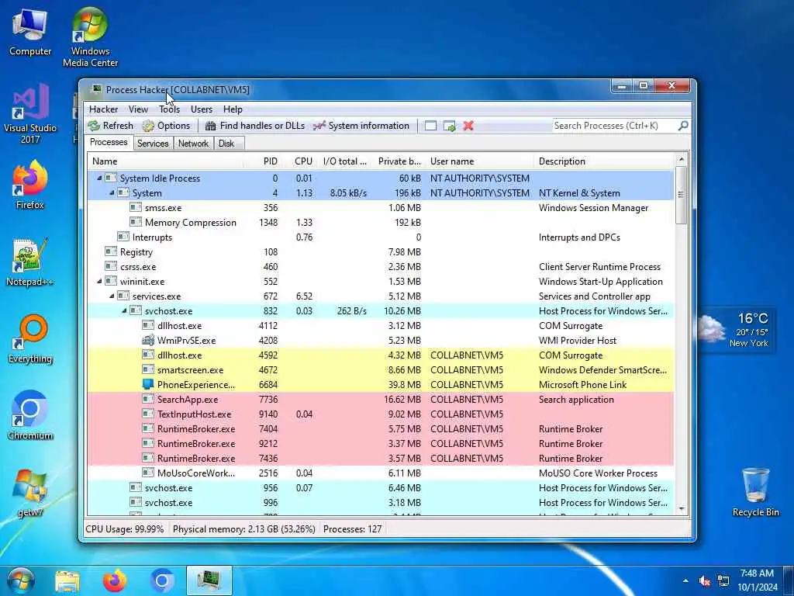
Task: Click the smss.exe process icon
Action: point(135,207)
